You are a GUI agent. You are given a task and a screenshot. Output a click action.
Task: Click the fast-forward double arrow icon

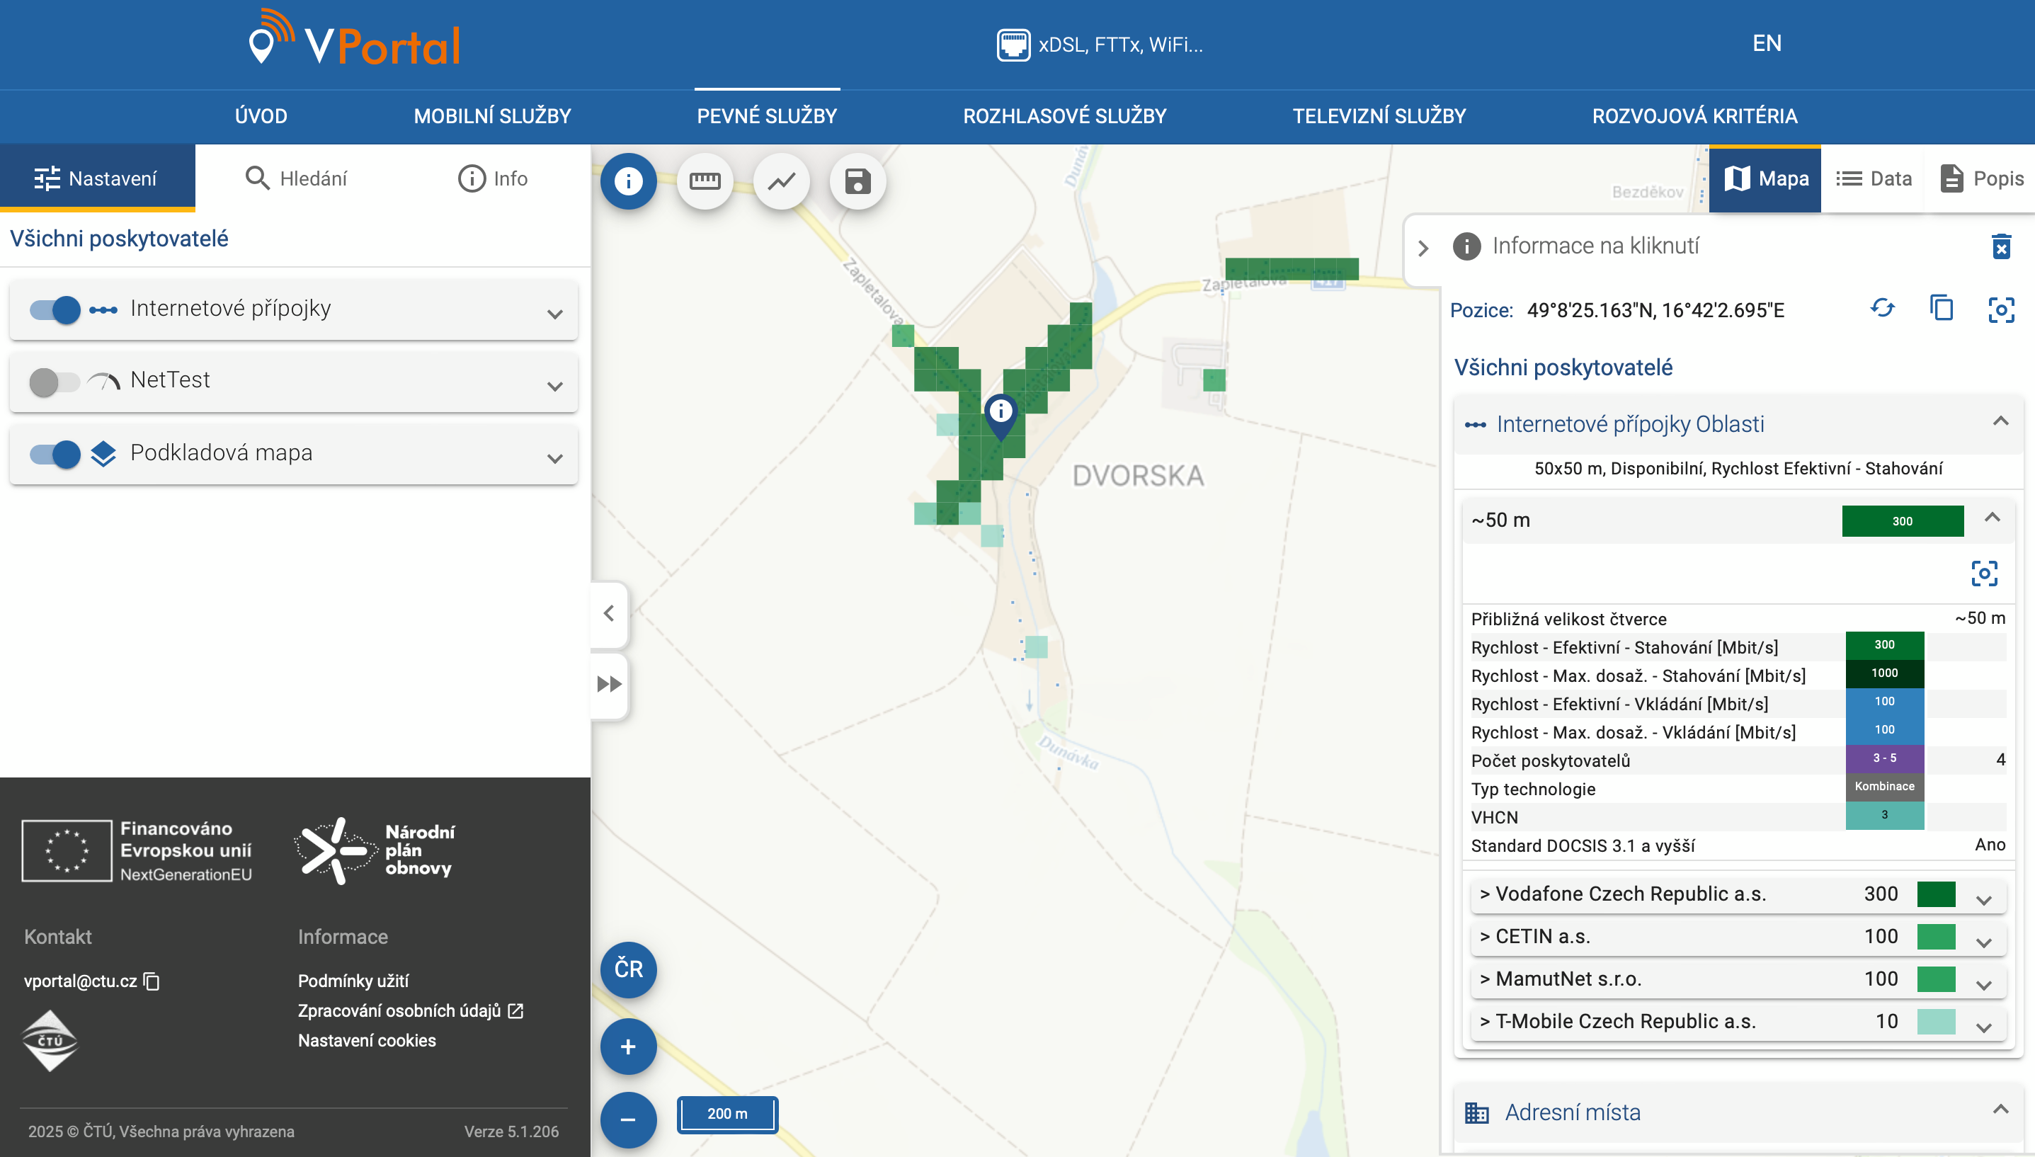[609, 684]
